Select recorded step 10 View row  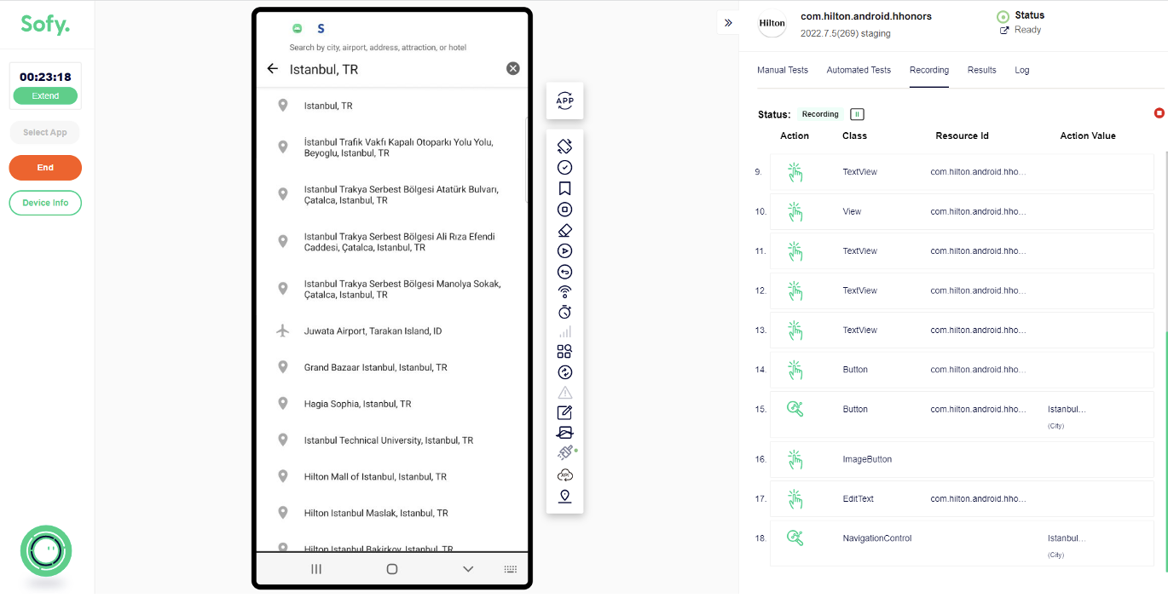coord(962,211)
